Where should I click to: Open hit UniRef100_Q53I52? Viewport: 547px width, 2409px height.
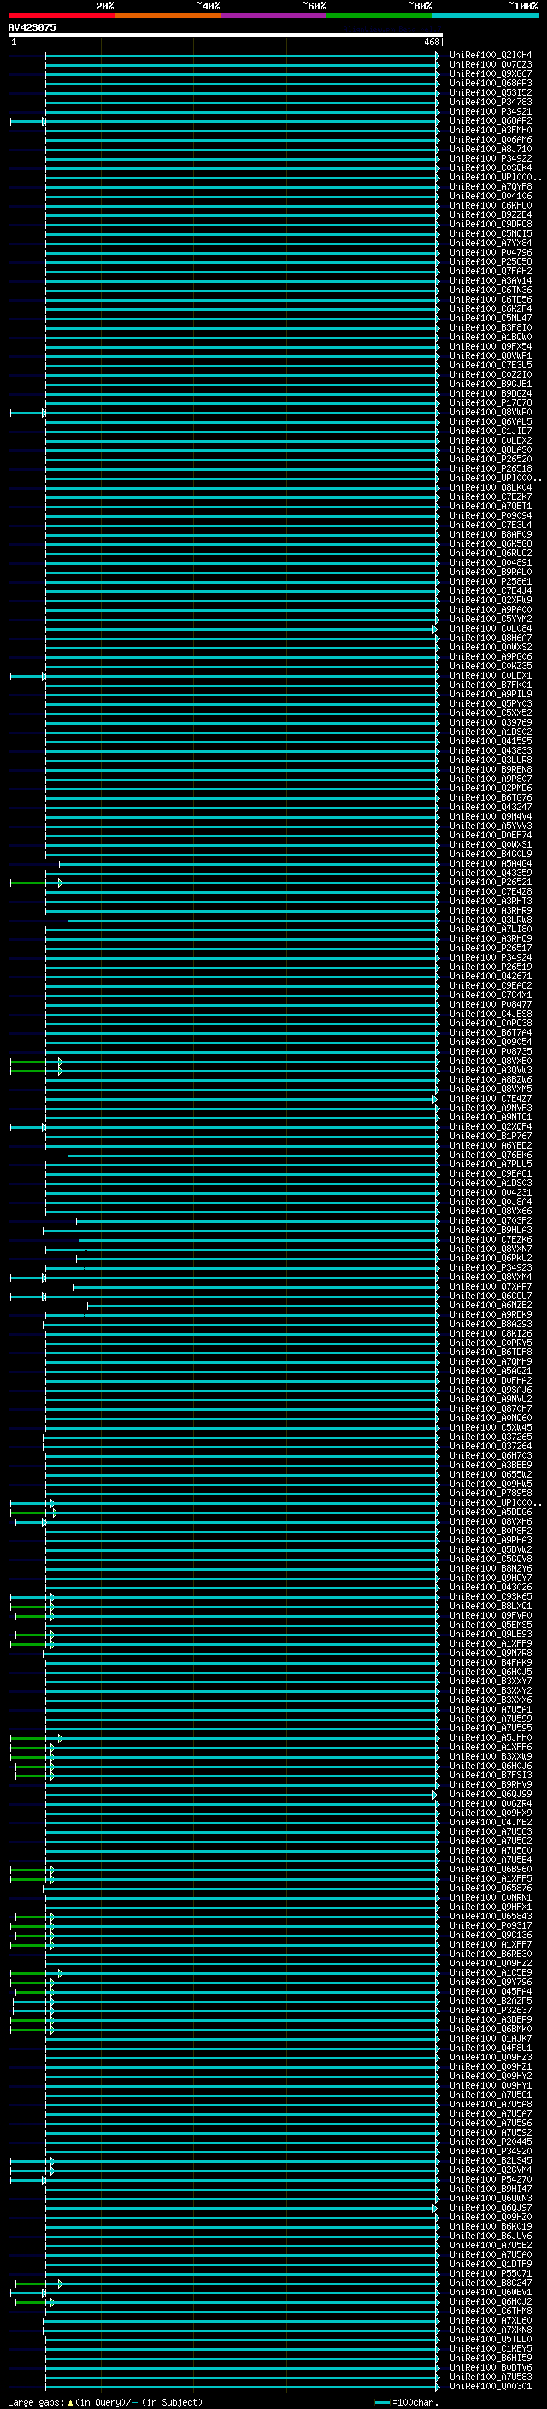pyautogui.click(x=491, y=92)
